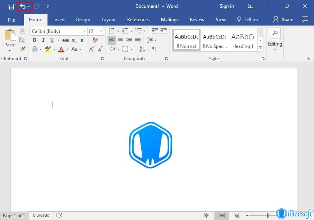314x220 pixels.
Task: Toggle Show/Hide paragraph marks
Action: tap(154, 49)
